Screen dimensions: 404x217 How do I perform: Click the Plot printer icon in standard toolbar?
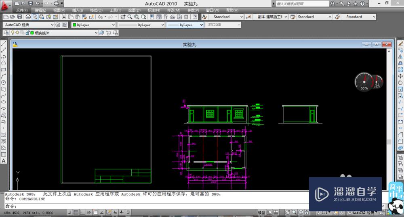(28, 17)
